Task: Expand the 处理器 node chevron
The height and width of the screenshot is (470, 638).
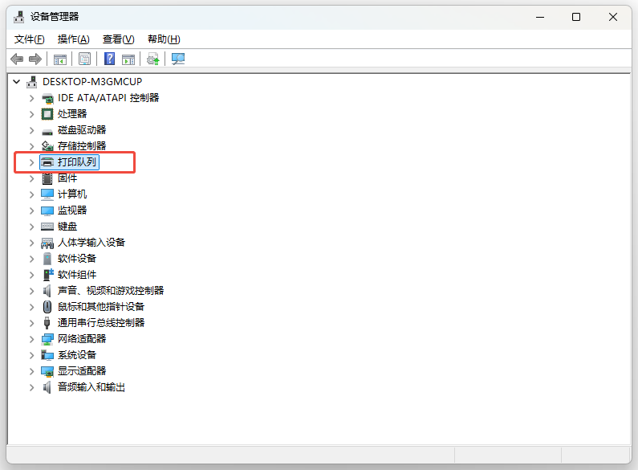Action: coord(32,114)
